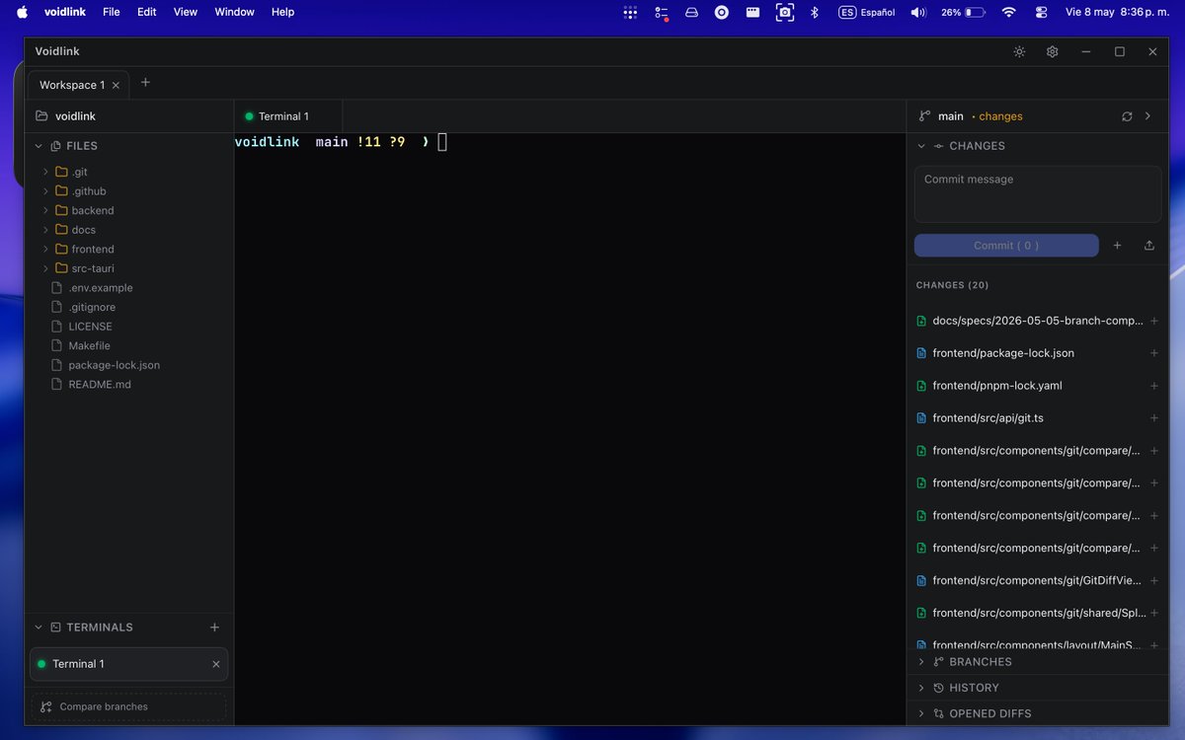Screen dimensions: 1185x740
Task: Stage the GitDiffVie... file with its plus
Action: (x=1154, y=580)
